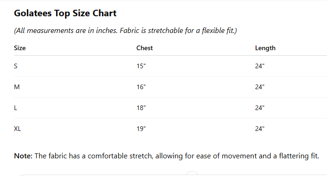The width and height of the screenshot is (327, 176).
Task: Click the 15" chest value
Action: (141, 66)
